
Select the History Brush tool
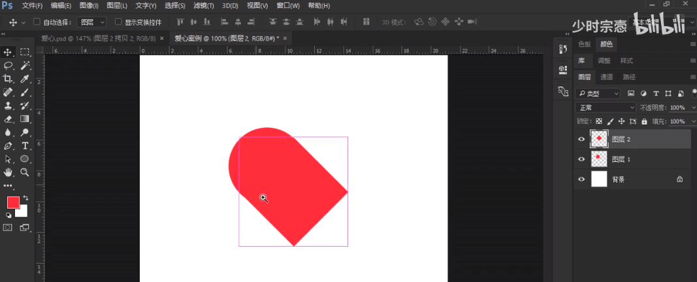[x=25, y=106]
